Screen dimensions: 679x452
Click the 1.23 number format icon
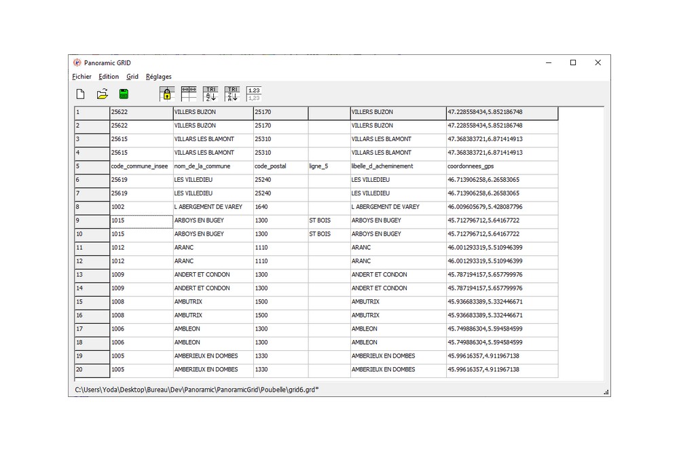254,94
